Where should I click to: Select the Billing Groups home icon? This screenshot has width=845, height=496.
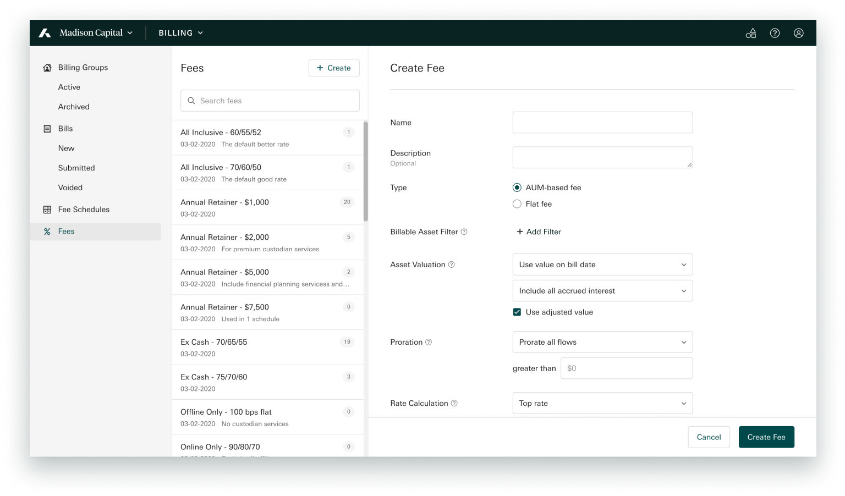[47, 67]
